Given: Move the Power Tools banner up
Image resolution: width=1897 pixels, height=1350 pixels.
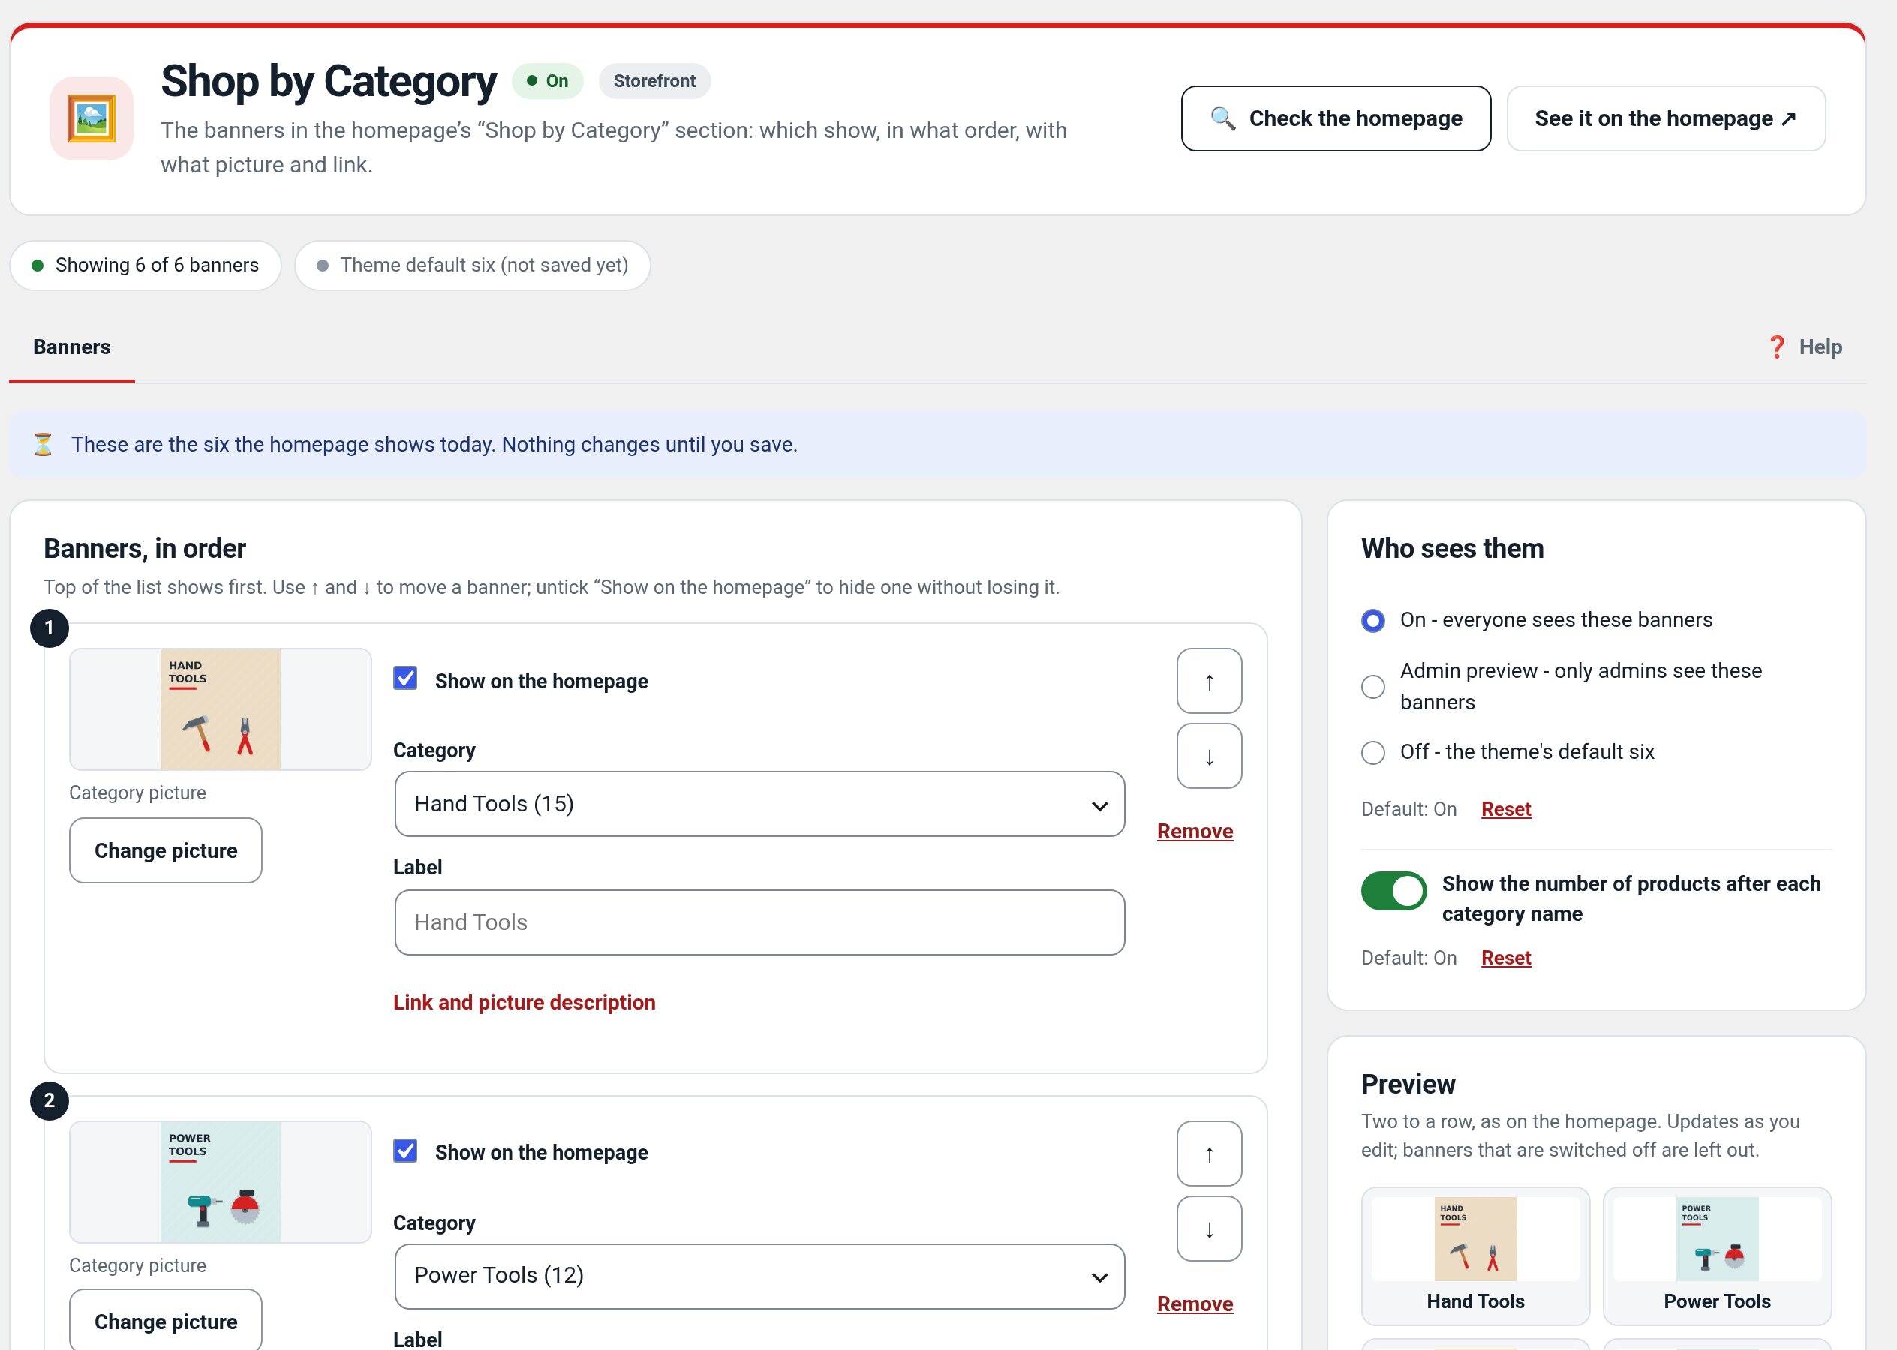Looking at the screenshot, I should (1208, 1153).
